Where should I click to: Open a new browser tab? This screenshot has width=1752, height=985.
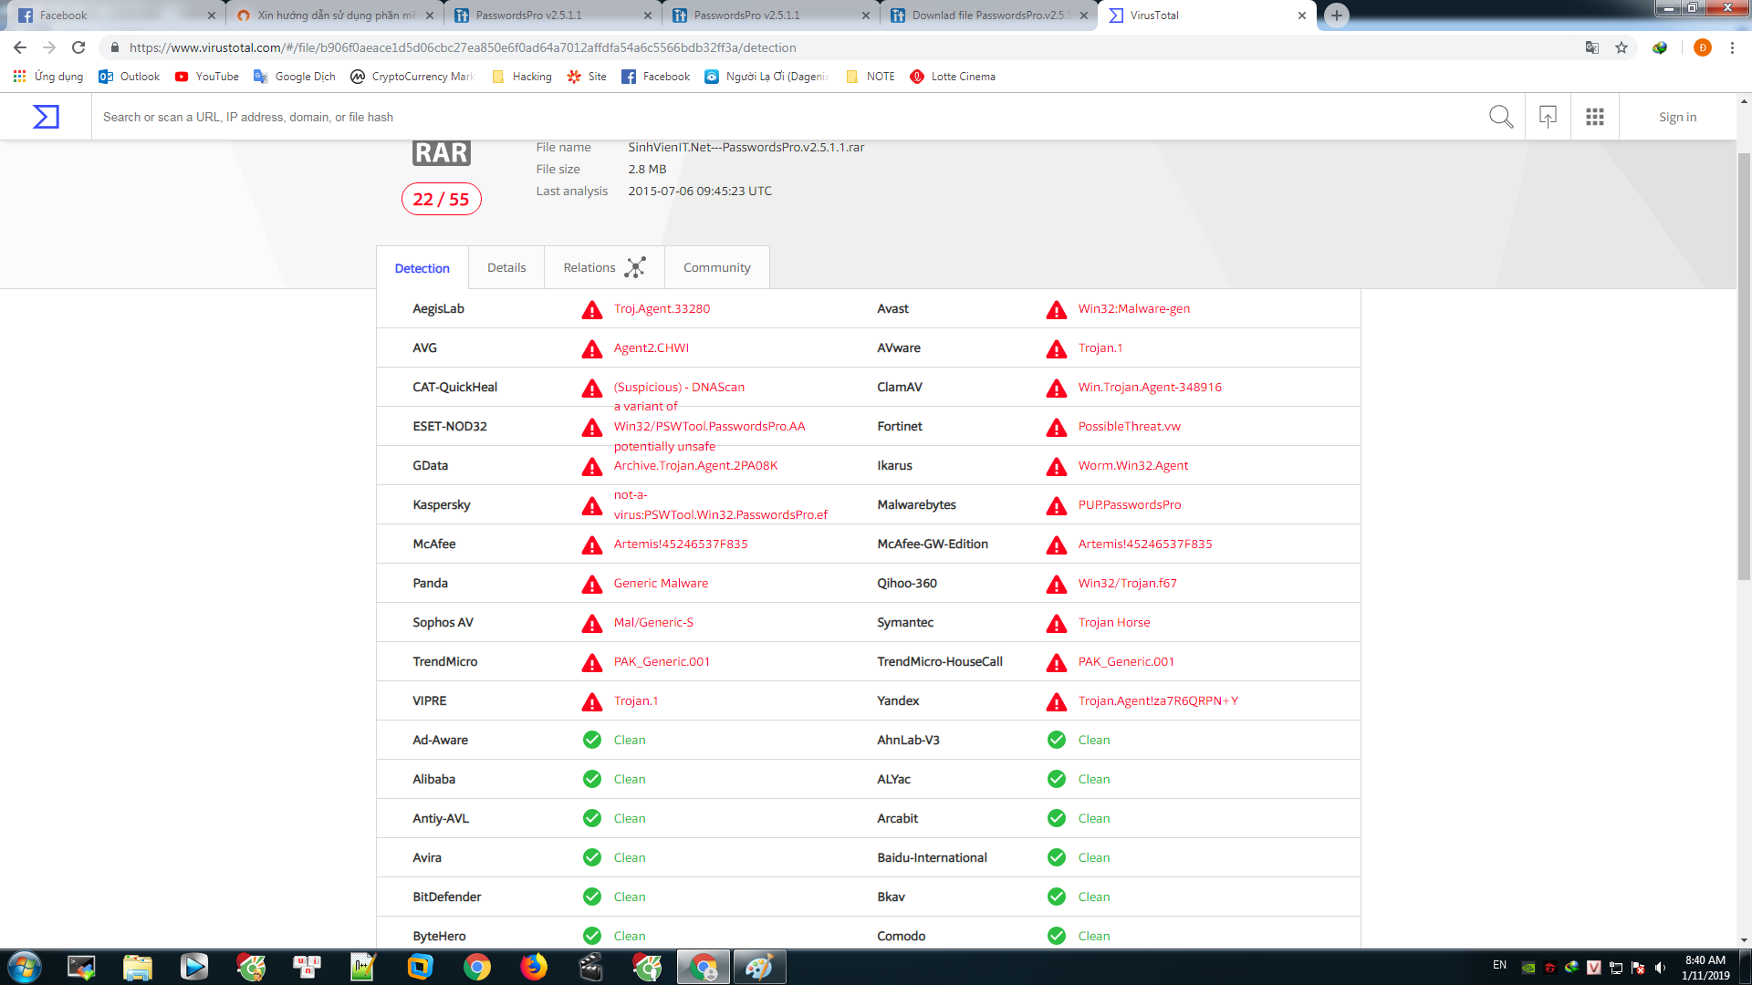click(x=1337, y=15)
